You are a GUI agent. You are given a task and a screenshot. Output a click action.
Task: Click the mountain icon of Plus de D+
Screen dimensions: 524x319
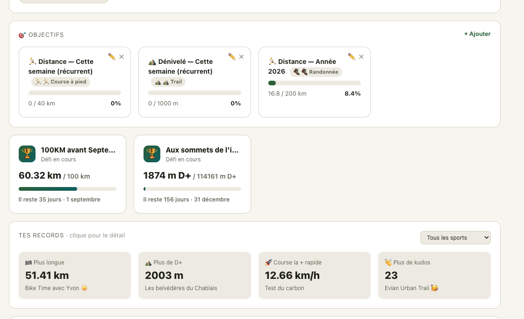pos(148,263)
